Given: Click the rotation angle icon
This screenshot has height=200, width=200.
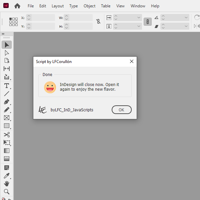Looking at the screenshot, I should tap(157, 17).
